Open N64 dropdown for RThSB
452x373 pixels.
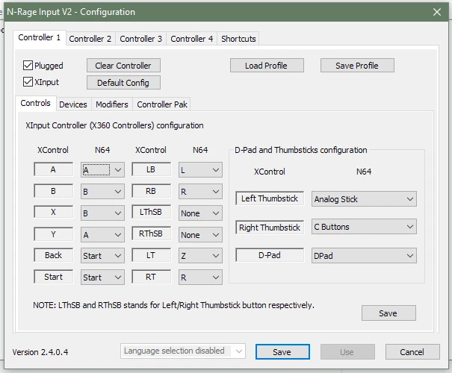click(200, 234)
